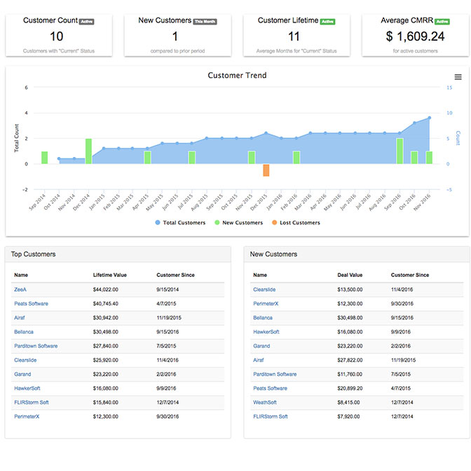Open Clearslide in New Customers table
Image resolution: width=471 pixels, height=471 pixels.
click(x=266, y=289)
